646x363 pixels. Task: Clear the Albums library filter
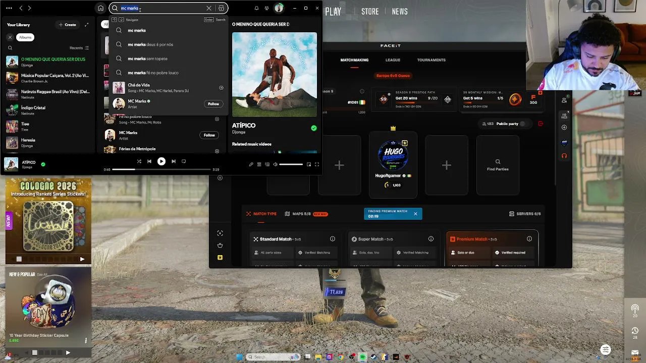[x=10, y=37]
